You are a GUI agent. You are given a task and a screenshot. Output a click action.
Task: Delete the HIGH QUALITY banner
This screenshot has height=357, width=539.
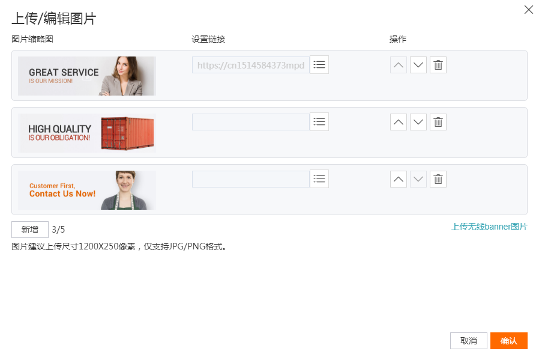(x=438, y=121)
